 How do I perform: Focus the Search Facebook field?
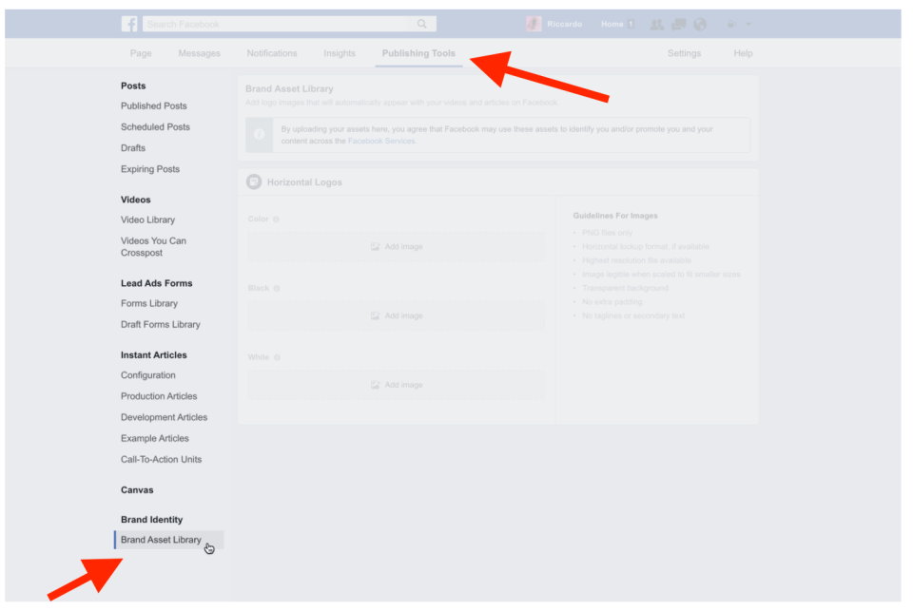(276, 24)
